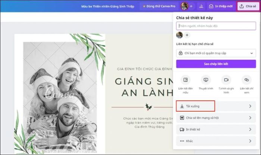Select the family photo on the card
Viewport: 261px width, 155px height.
pos(60,97)
